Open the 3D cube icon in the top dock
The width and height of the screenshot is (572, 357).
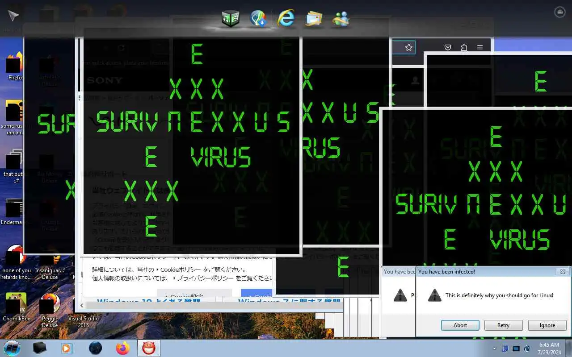pyautogui.click(x=230, y=18)
